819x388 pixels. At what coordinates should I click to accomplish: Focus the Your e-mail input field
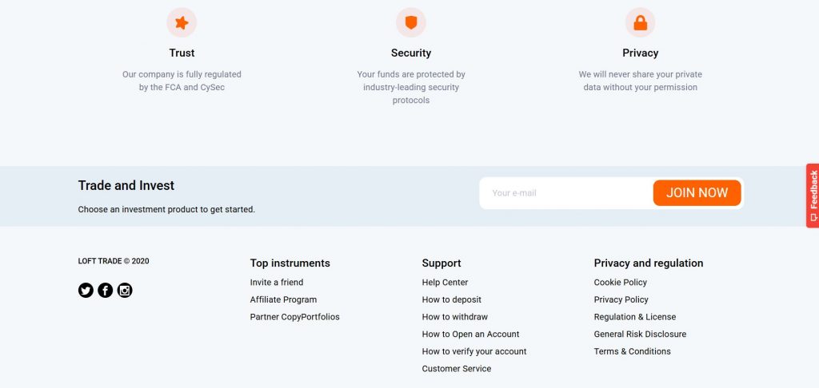[x=566, y=193]
